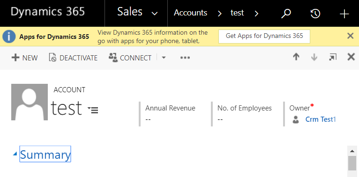The image size is (359, 177).
Task: Click the account name test heading
Action: click(x=66, y=108)
